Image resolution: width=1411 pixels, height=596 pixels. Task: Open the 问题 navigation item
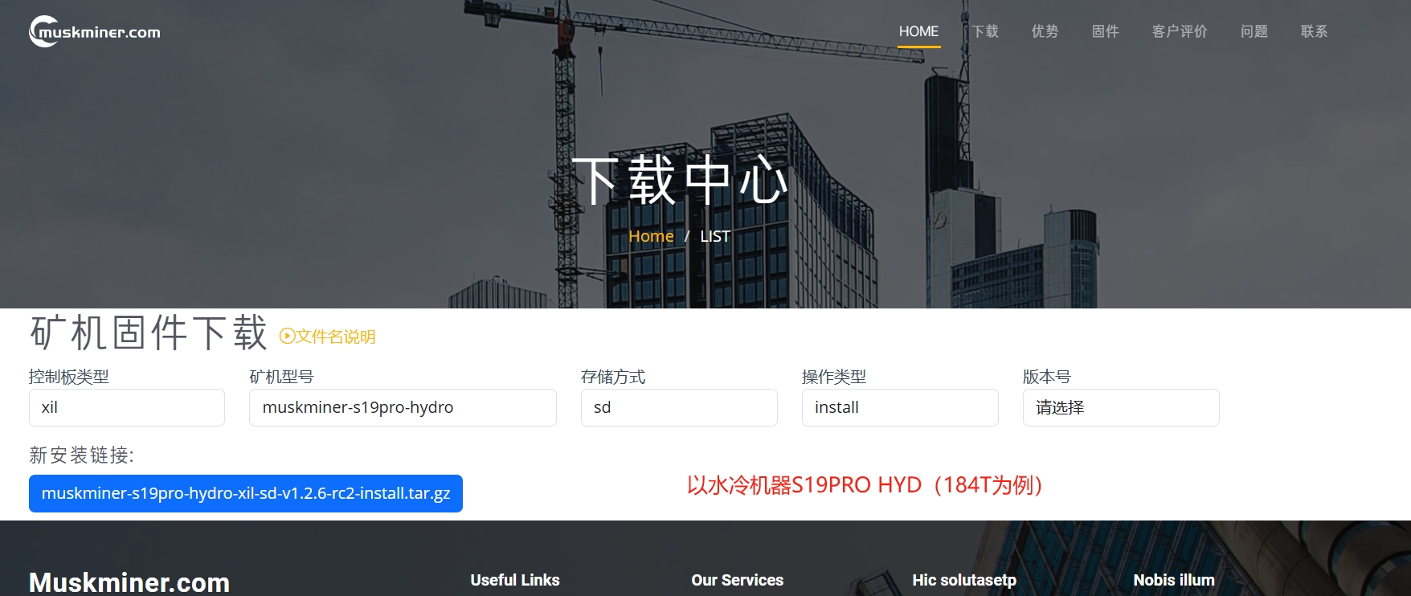pos(1254,31)
